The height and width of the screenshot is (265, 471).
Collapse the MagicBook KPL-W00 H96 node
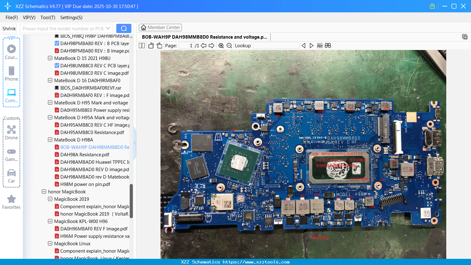pos(50,221)
